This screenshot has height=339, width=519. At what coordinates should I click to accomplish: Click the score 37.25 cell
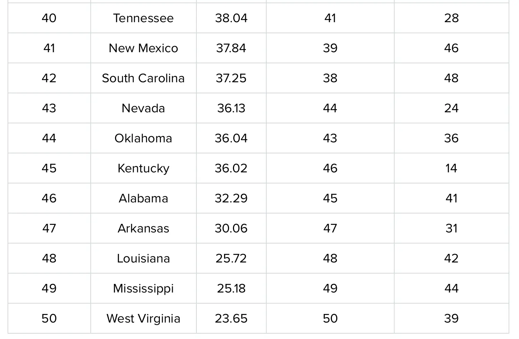tap(231, 78)
